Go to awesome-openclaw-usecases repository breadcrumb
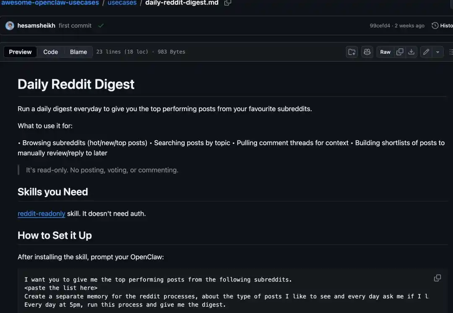 [x=50, y=3]
